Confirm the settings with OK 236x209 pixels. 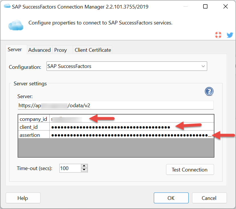171,198
